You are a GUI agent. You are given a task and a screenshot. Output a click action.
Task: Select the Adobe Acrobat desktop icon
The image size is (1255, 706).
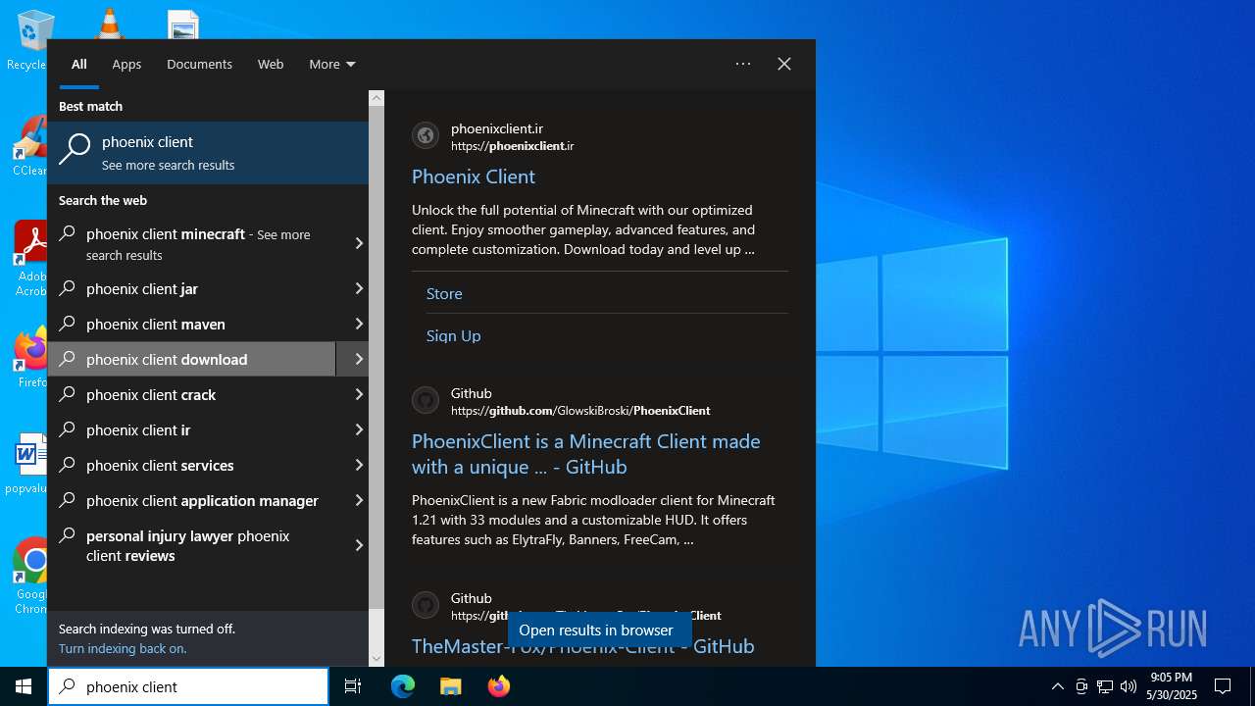point(29,257)
